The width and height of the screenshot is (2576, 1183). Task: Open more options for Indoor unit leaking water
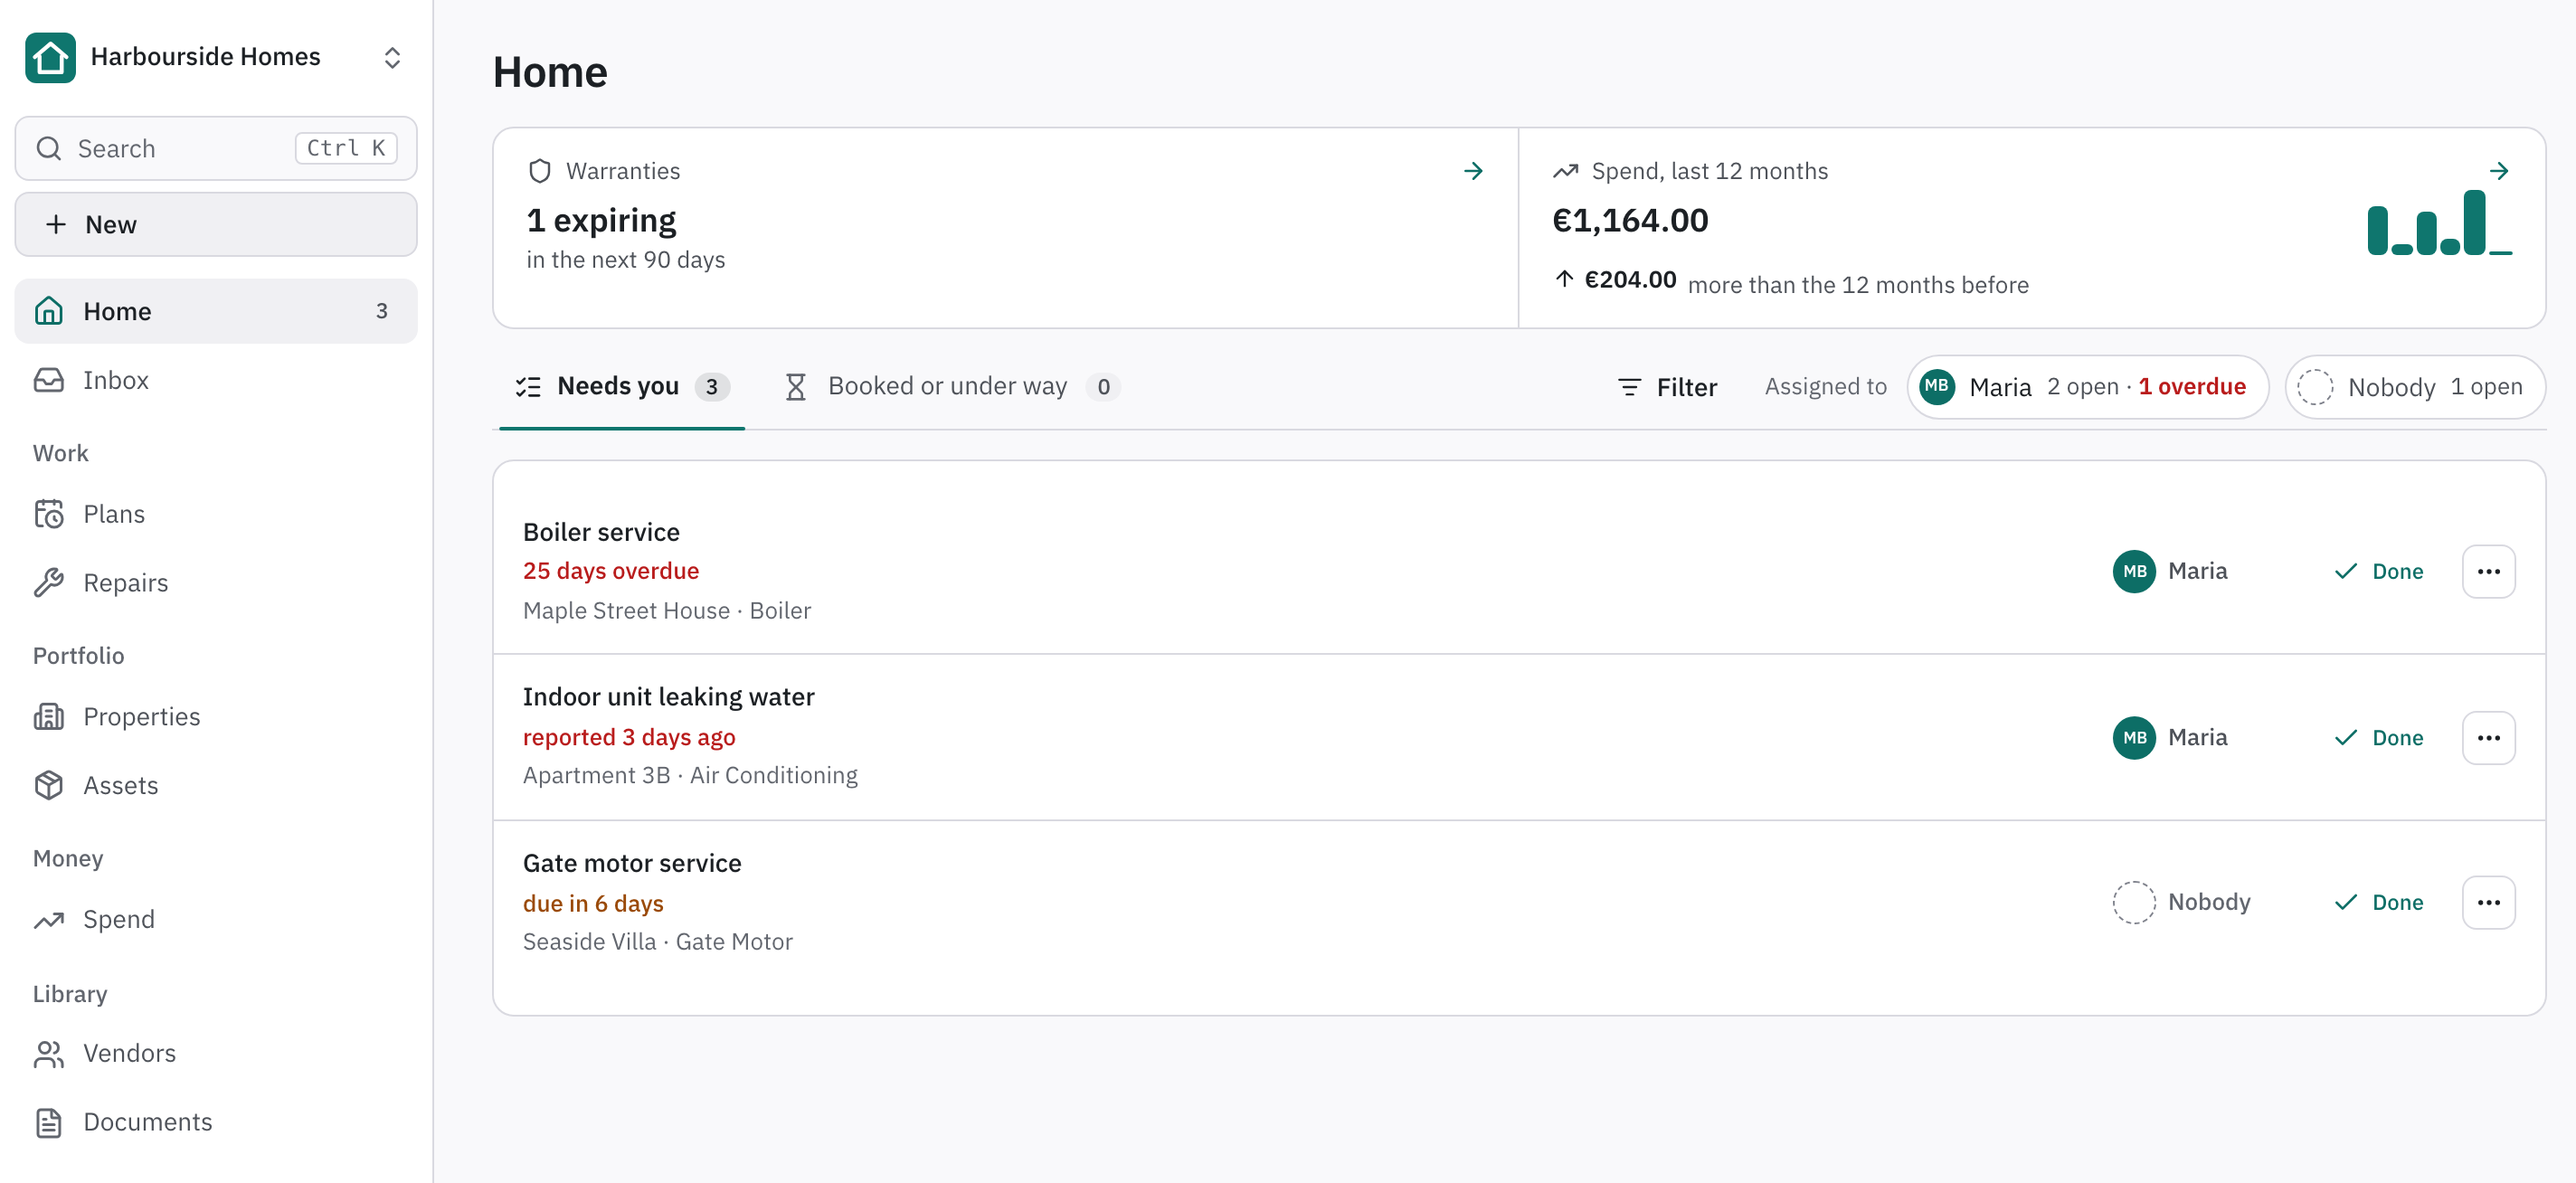[2488, 738]
